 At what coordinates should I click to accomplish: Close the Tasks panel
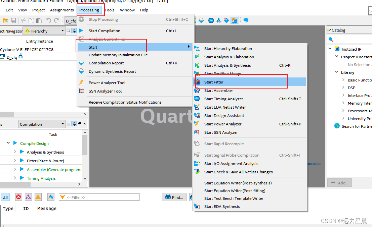pos(85,124)
